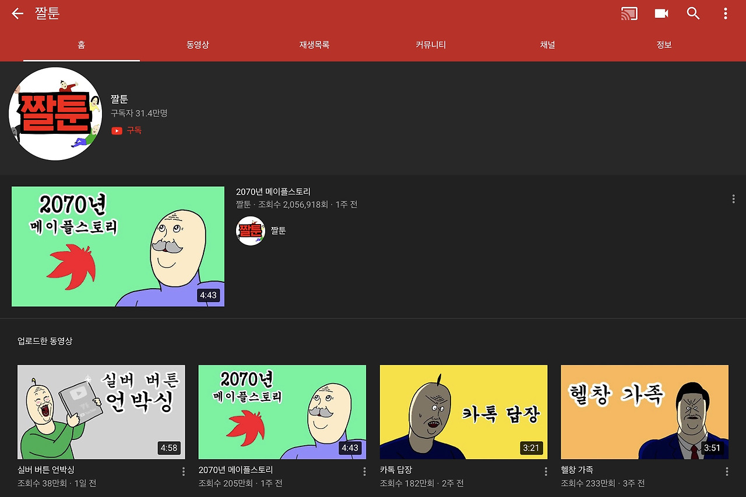Play the 실버 버튼 언박싱 thumbnail
The image size is (746, 497).
pos(101,412)
